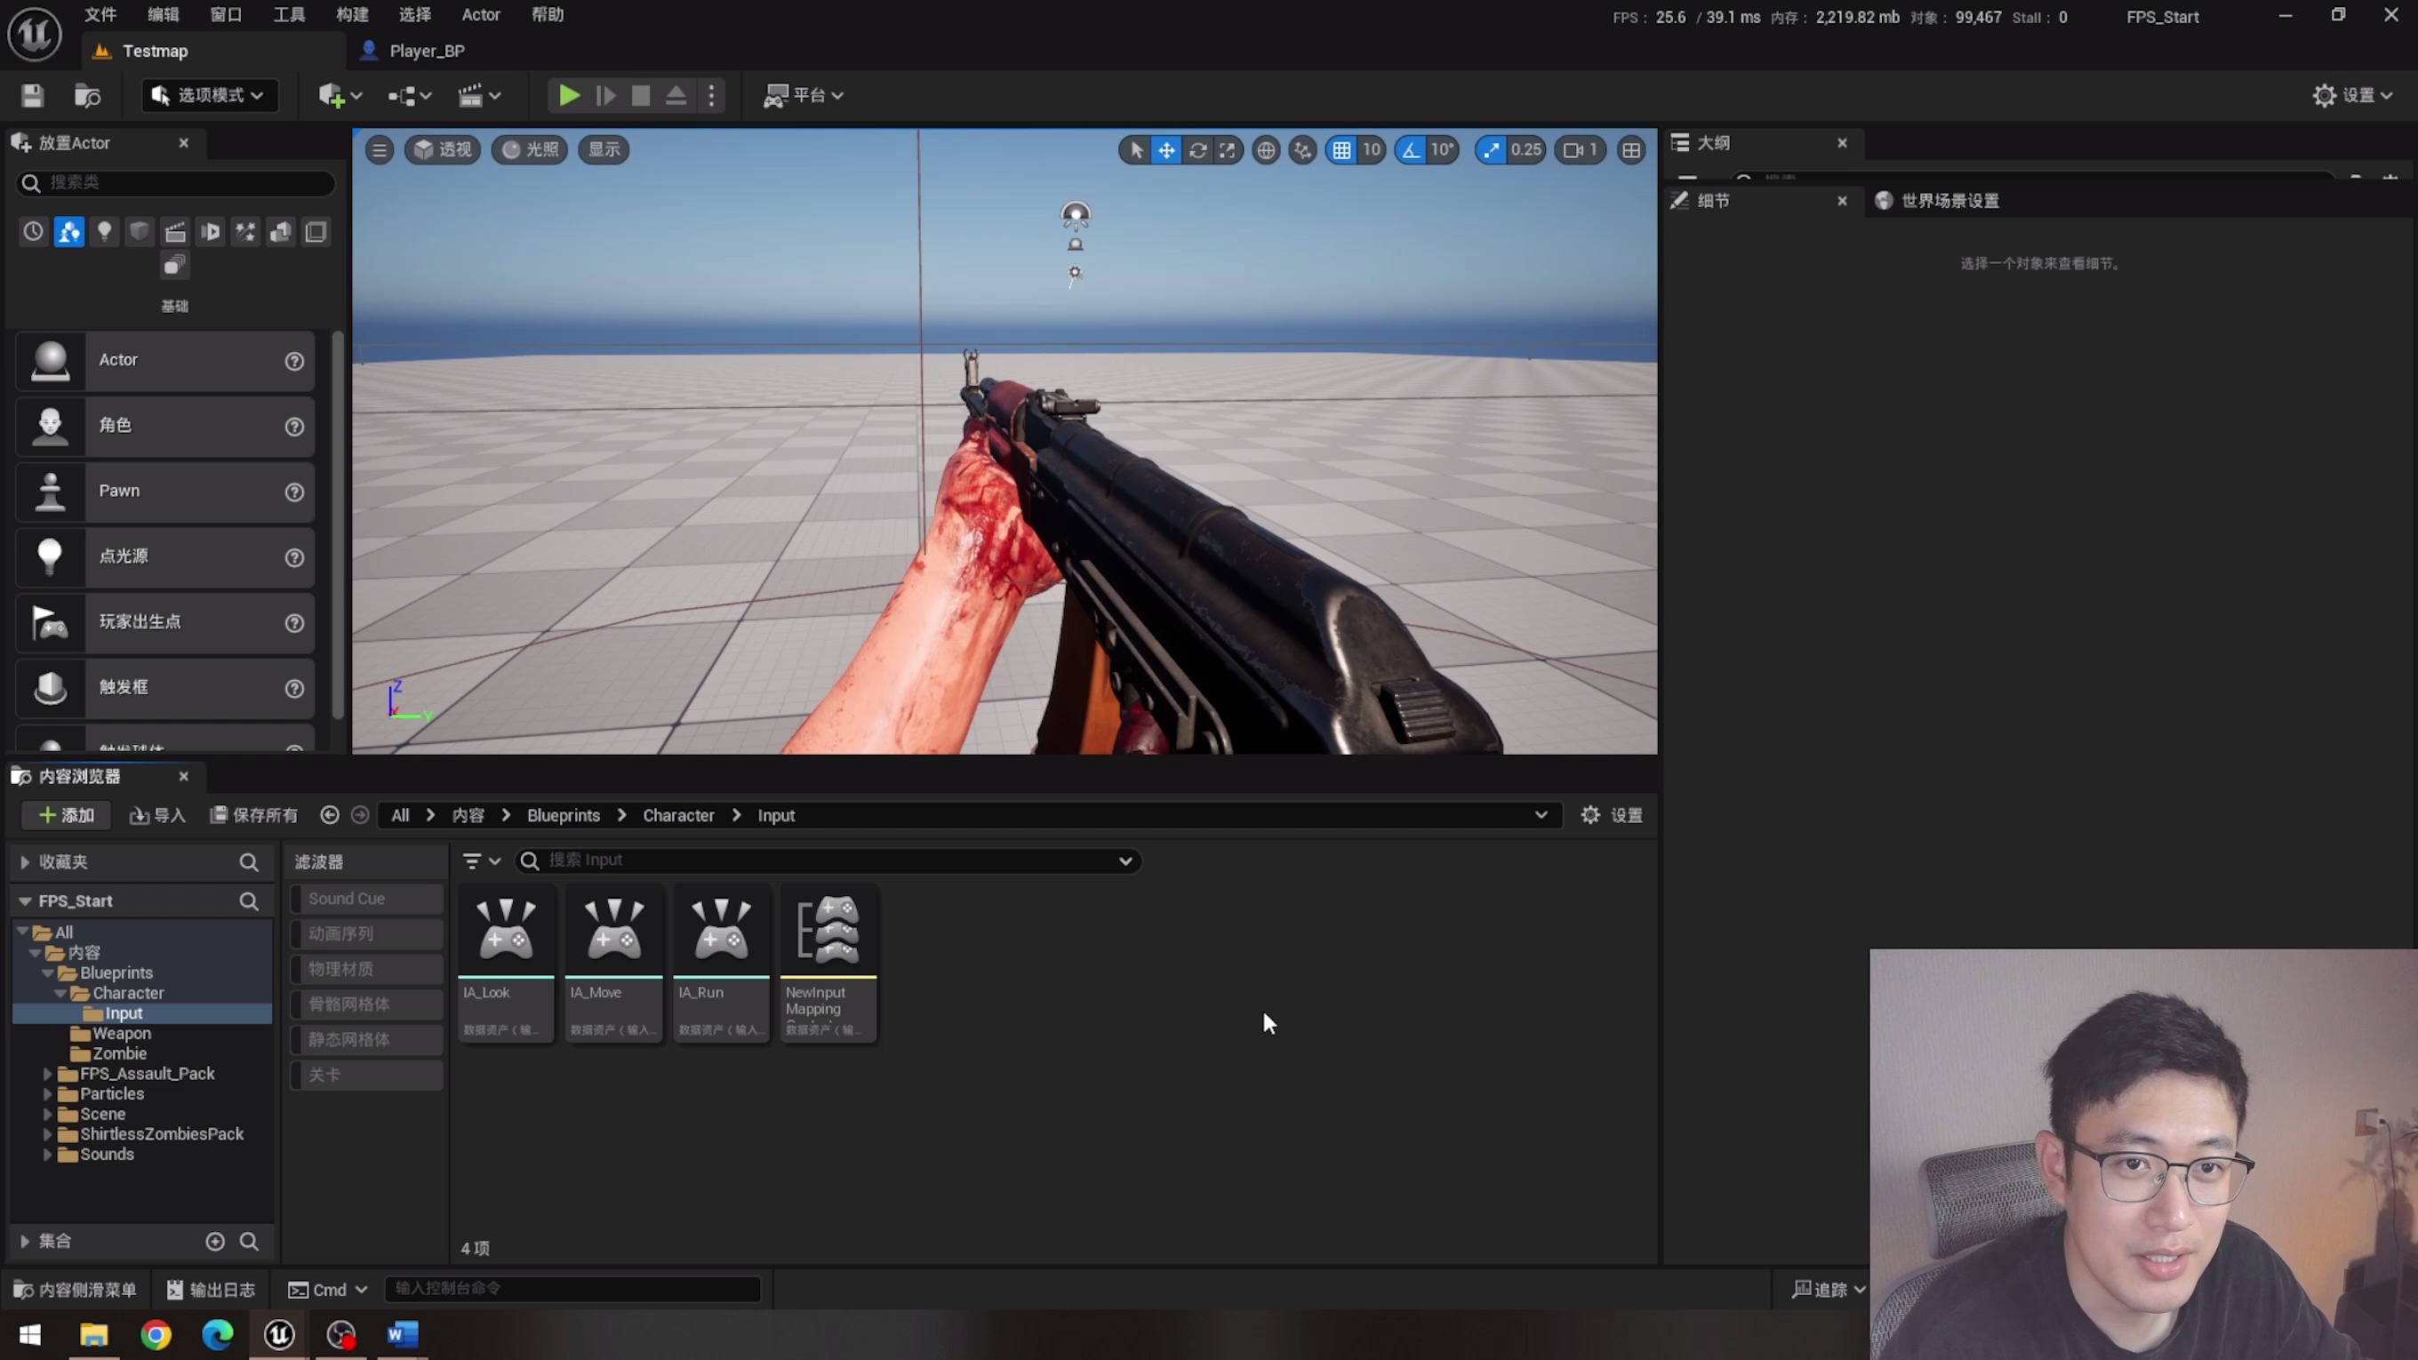Screen dimensions: 2418x1360
Task: Click the viewport layout grid icon
Action: click(x=1631, y=150)
